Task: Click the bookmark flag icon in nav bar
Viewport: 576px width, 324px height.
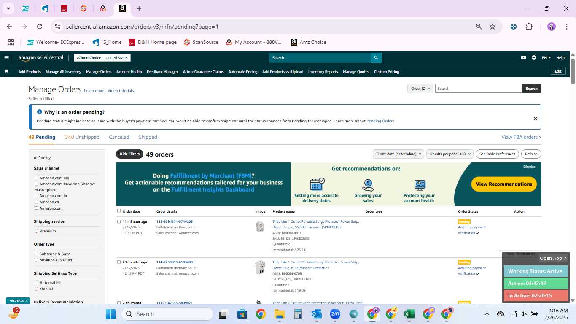Action: tap(6, 71)
